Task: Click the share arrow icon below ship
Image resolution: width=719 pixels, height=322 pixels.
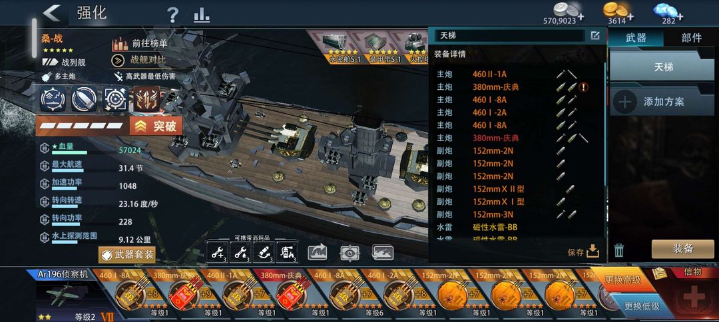Action: [x=318, y=252]
